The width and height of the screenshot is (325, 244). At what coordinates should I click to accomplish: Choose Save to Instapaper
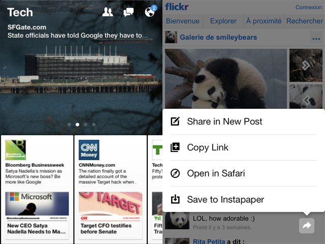244,199
